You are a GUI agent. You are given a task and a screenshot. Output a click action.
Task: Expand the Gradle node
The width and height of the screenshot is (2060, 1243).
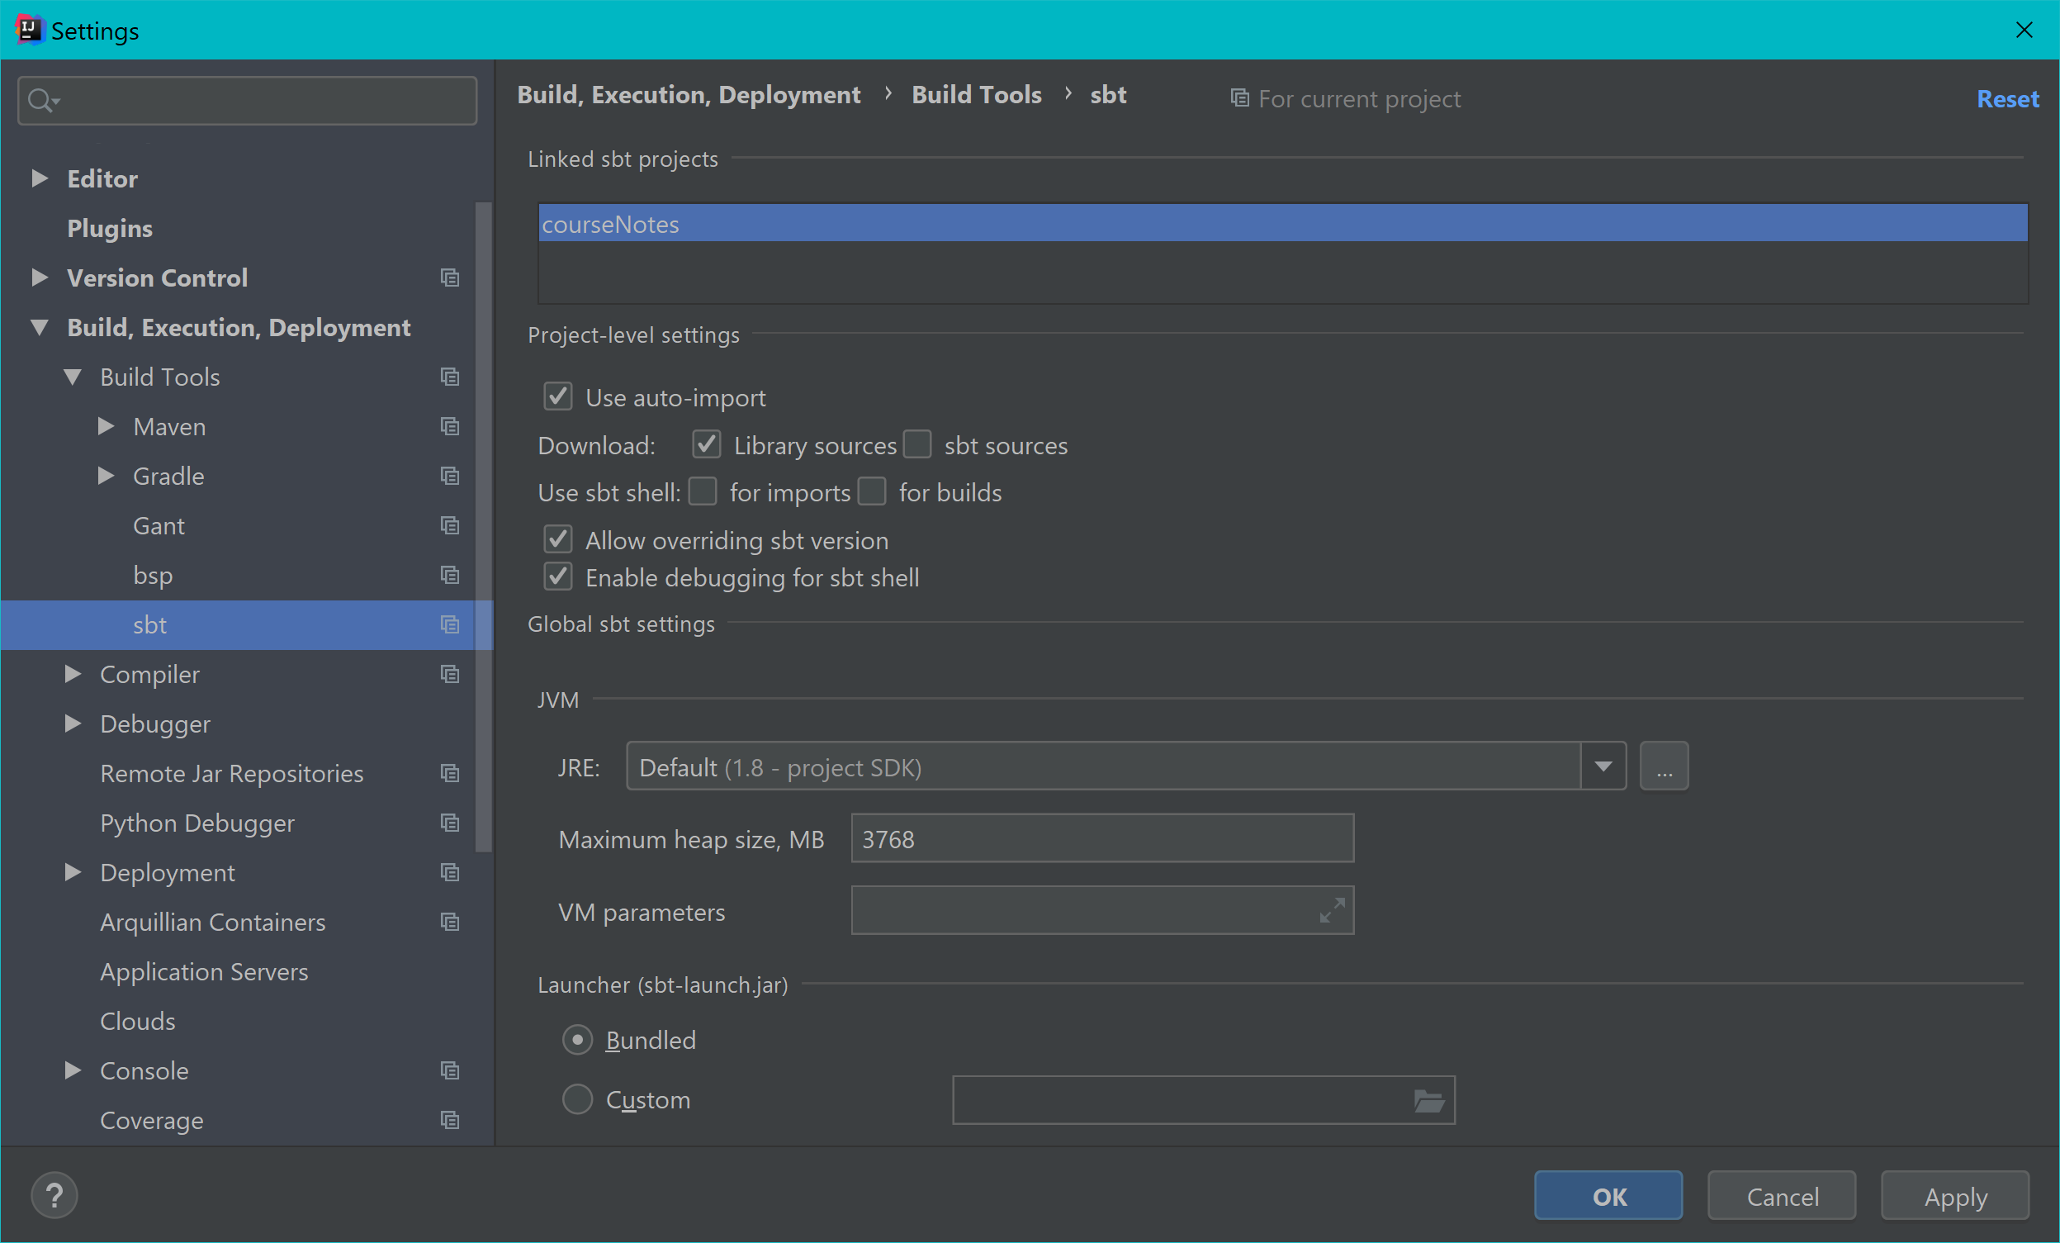pos(106,476)
